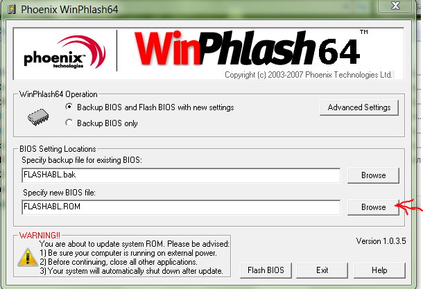The width and height of the screenshot is (423, 289).
Task: Click the 'automatically shut down after update' line
Action: click(131, 271)
